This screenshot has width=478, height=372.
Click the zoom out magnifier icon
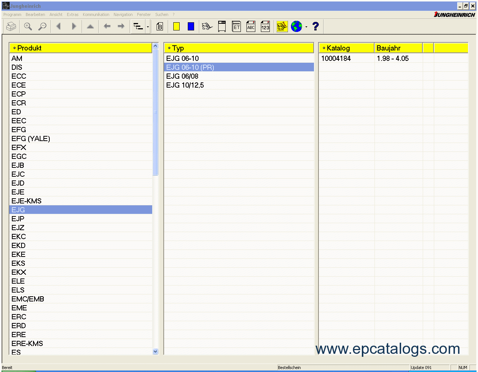[43, 27]
